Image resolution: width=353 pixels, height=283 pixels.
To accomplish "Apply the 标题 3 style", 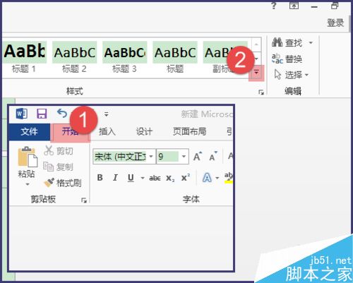I will (x=124, y=57).
